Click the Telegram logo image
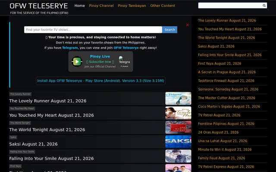Image resolution: width=276 pixels, height=172 pixels. 124,61
